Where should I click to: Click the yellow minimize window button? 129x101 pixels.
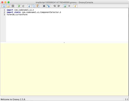(x=5, y=2)
